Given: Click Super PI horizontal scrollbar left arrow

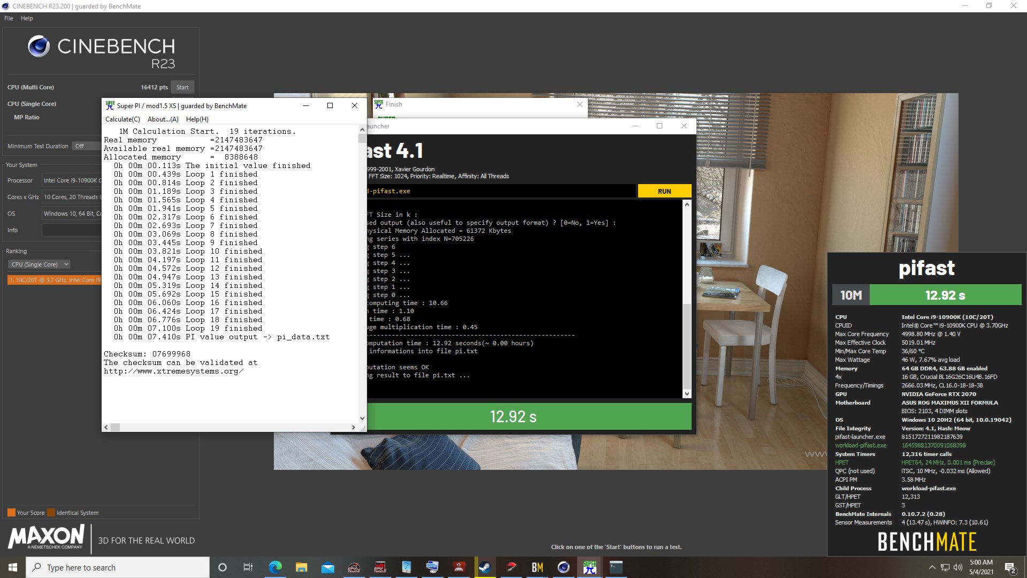Looking at the screenshot, I should 106,427.
